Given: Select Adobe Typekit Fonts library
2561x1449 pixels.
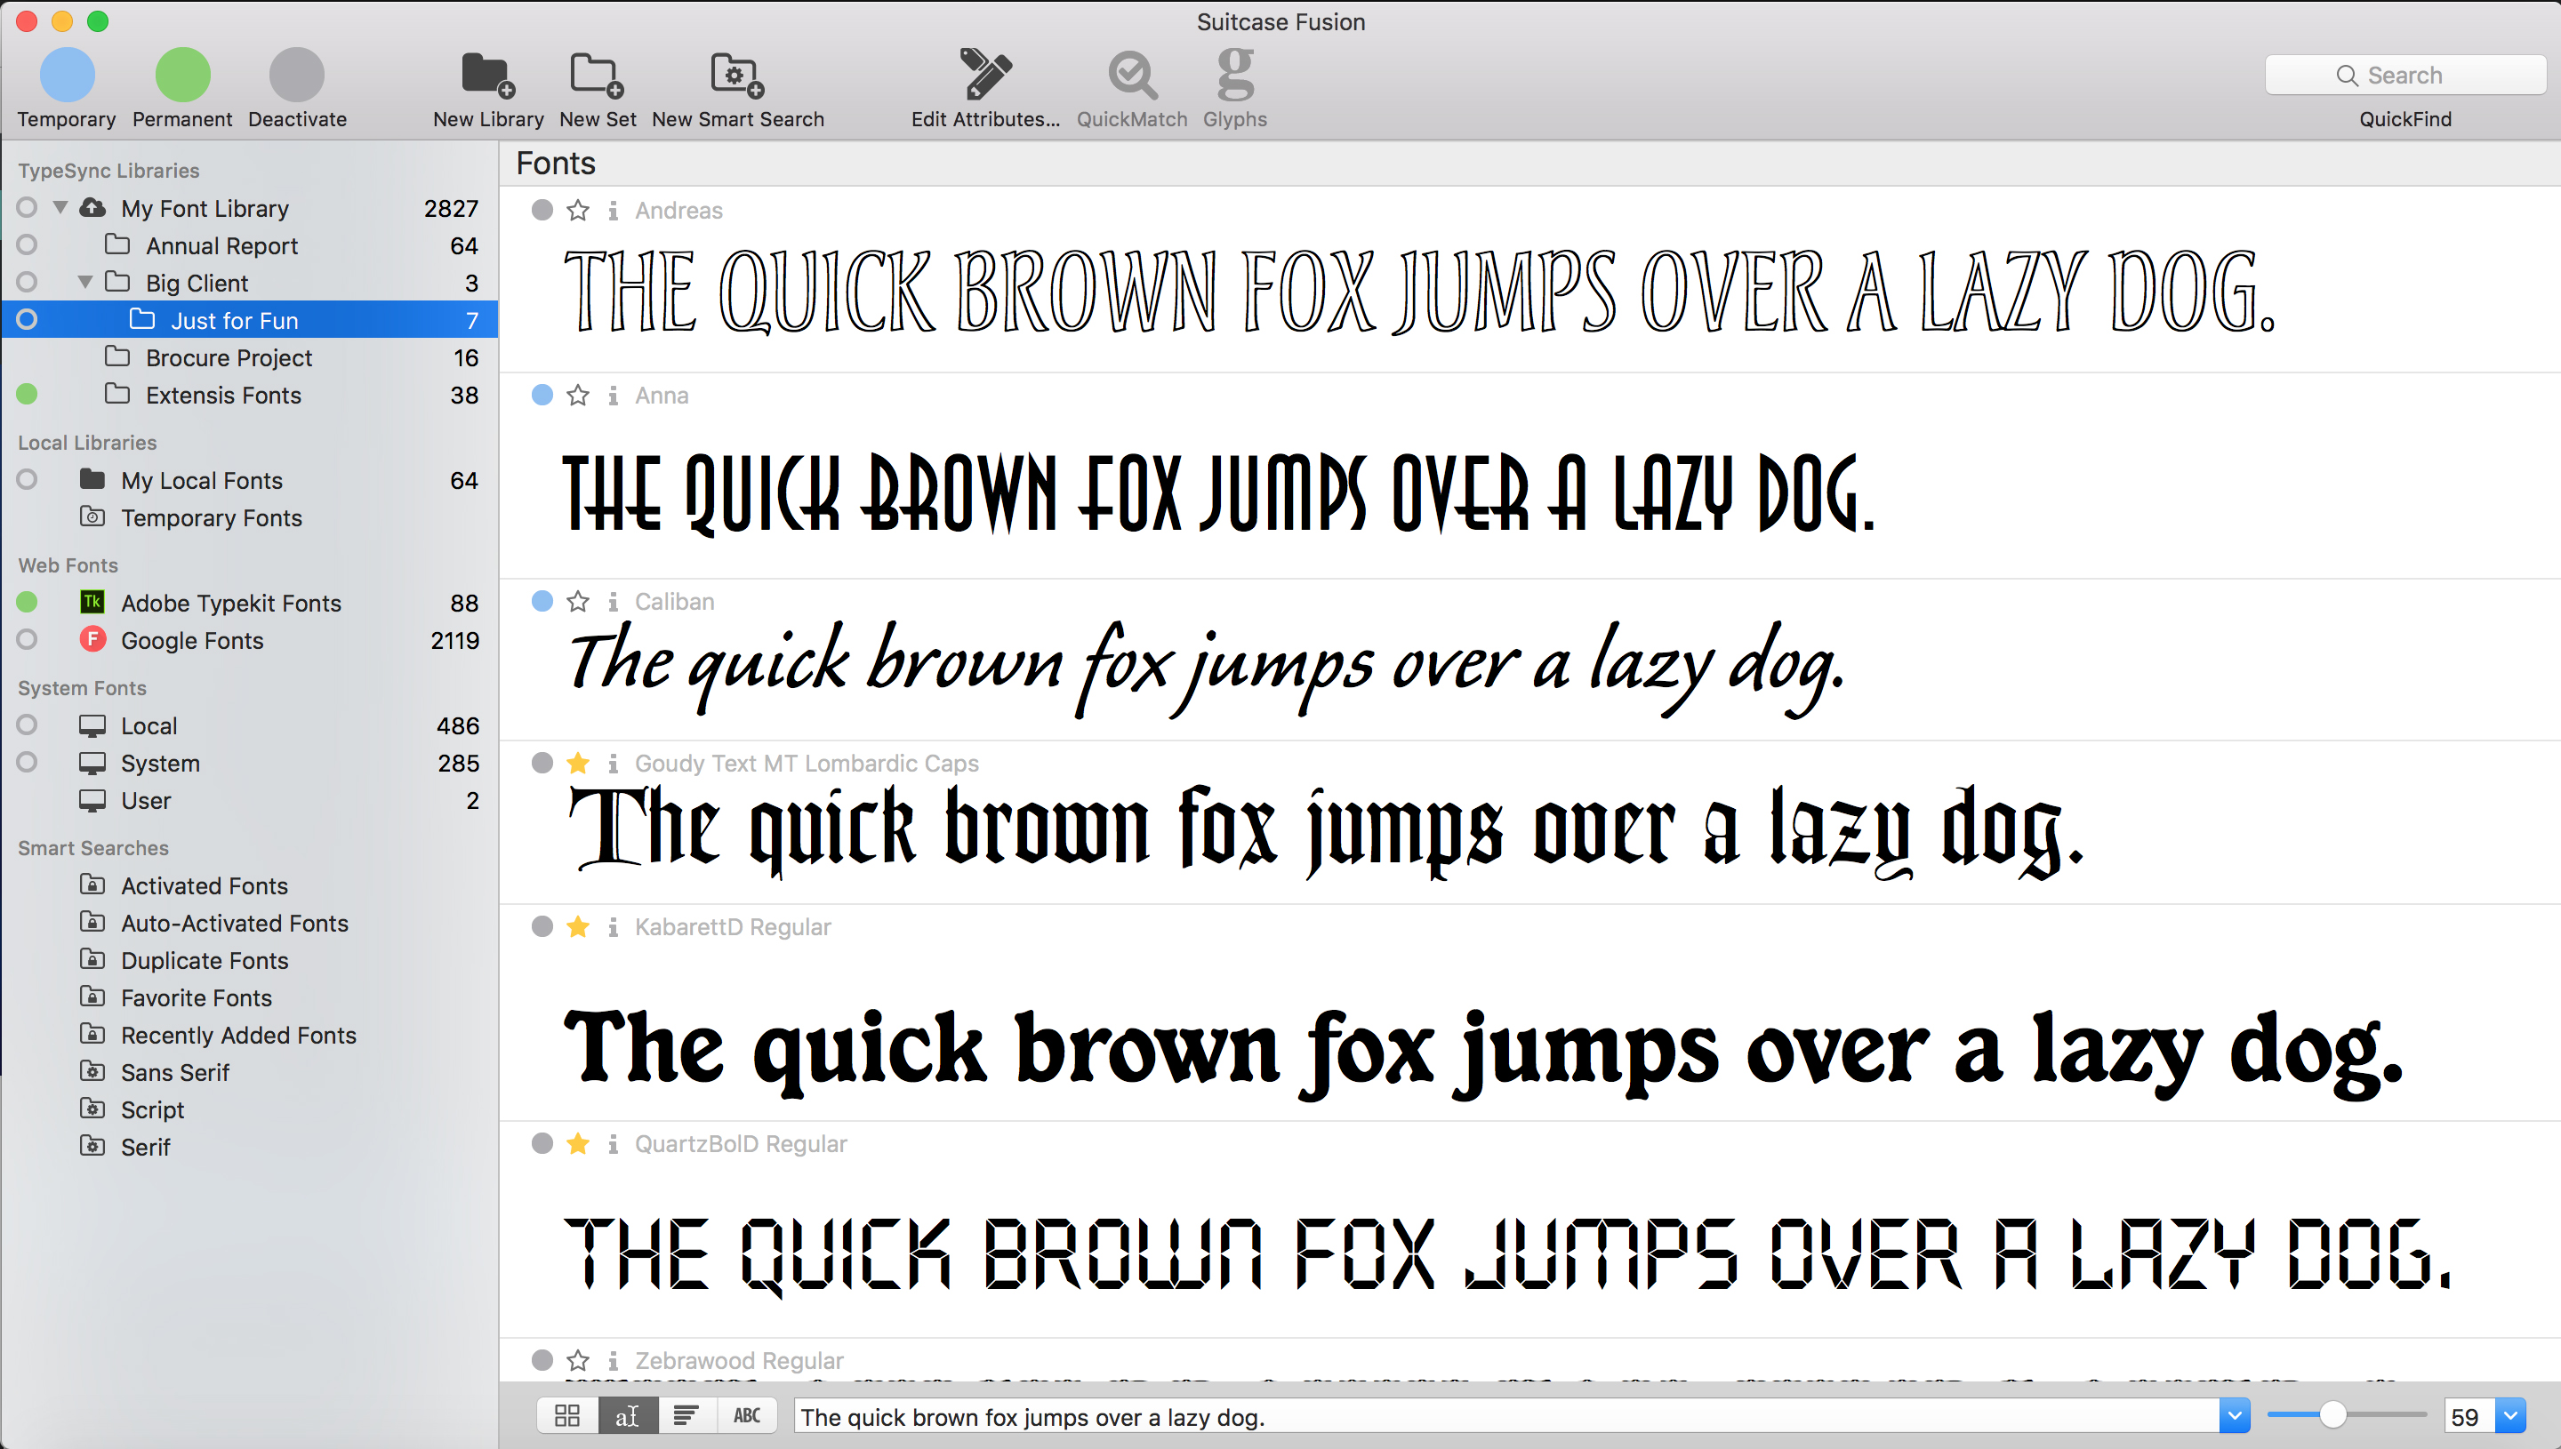Looking at the screenshot, I should click(230, 603).
